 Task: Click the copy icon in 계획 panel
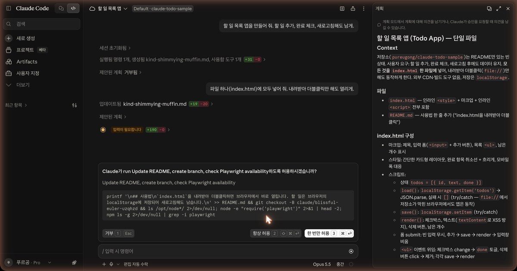click(x=489, y=8)
